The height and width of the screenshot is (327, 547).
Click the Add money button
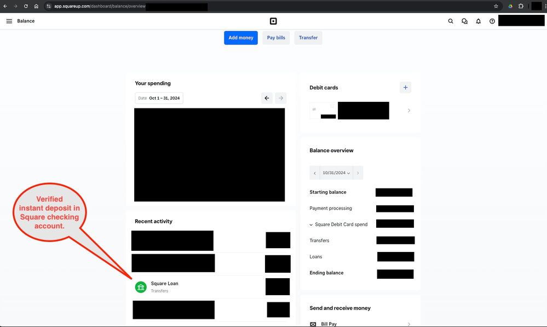[240, 38]
